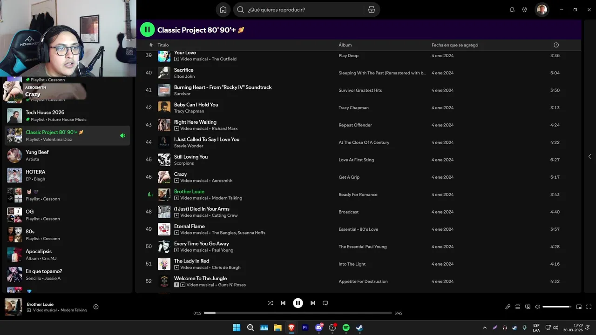
Task: Open Windows taskbar search
Action: click(250, 328)
